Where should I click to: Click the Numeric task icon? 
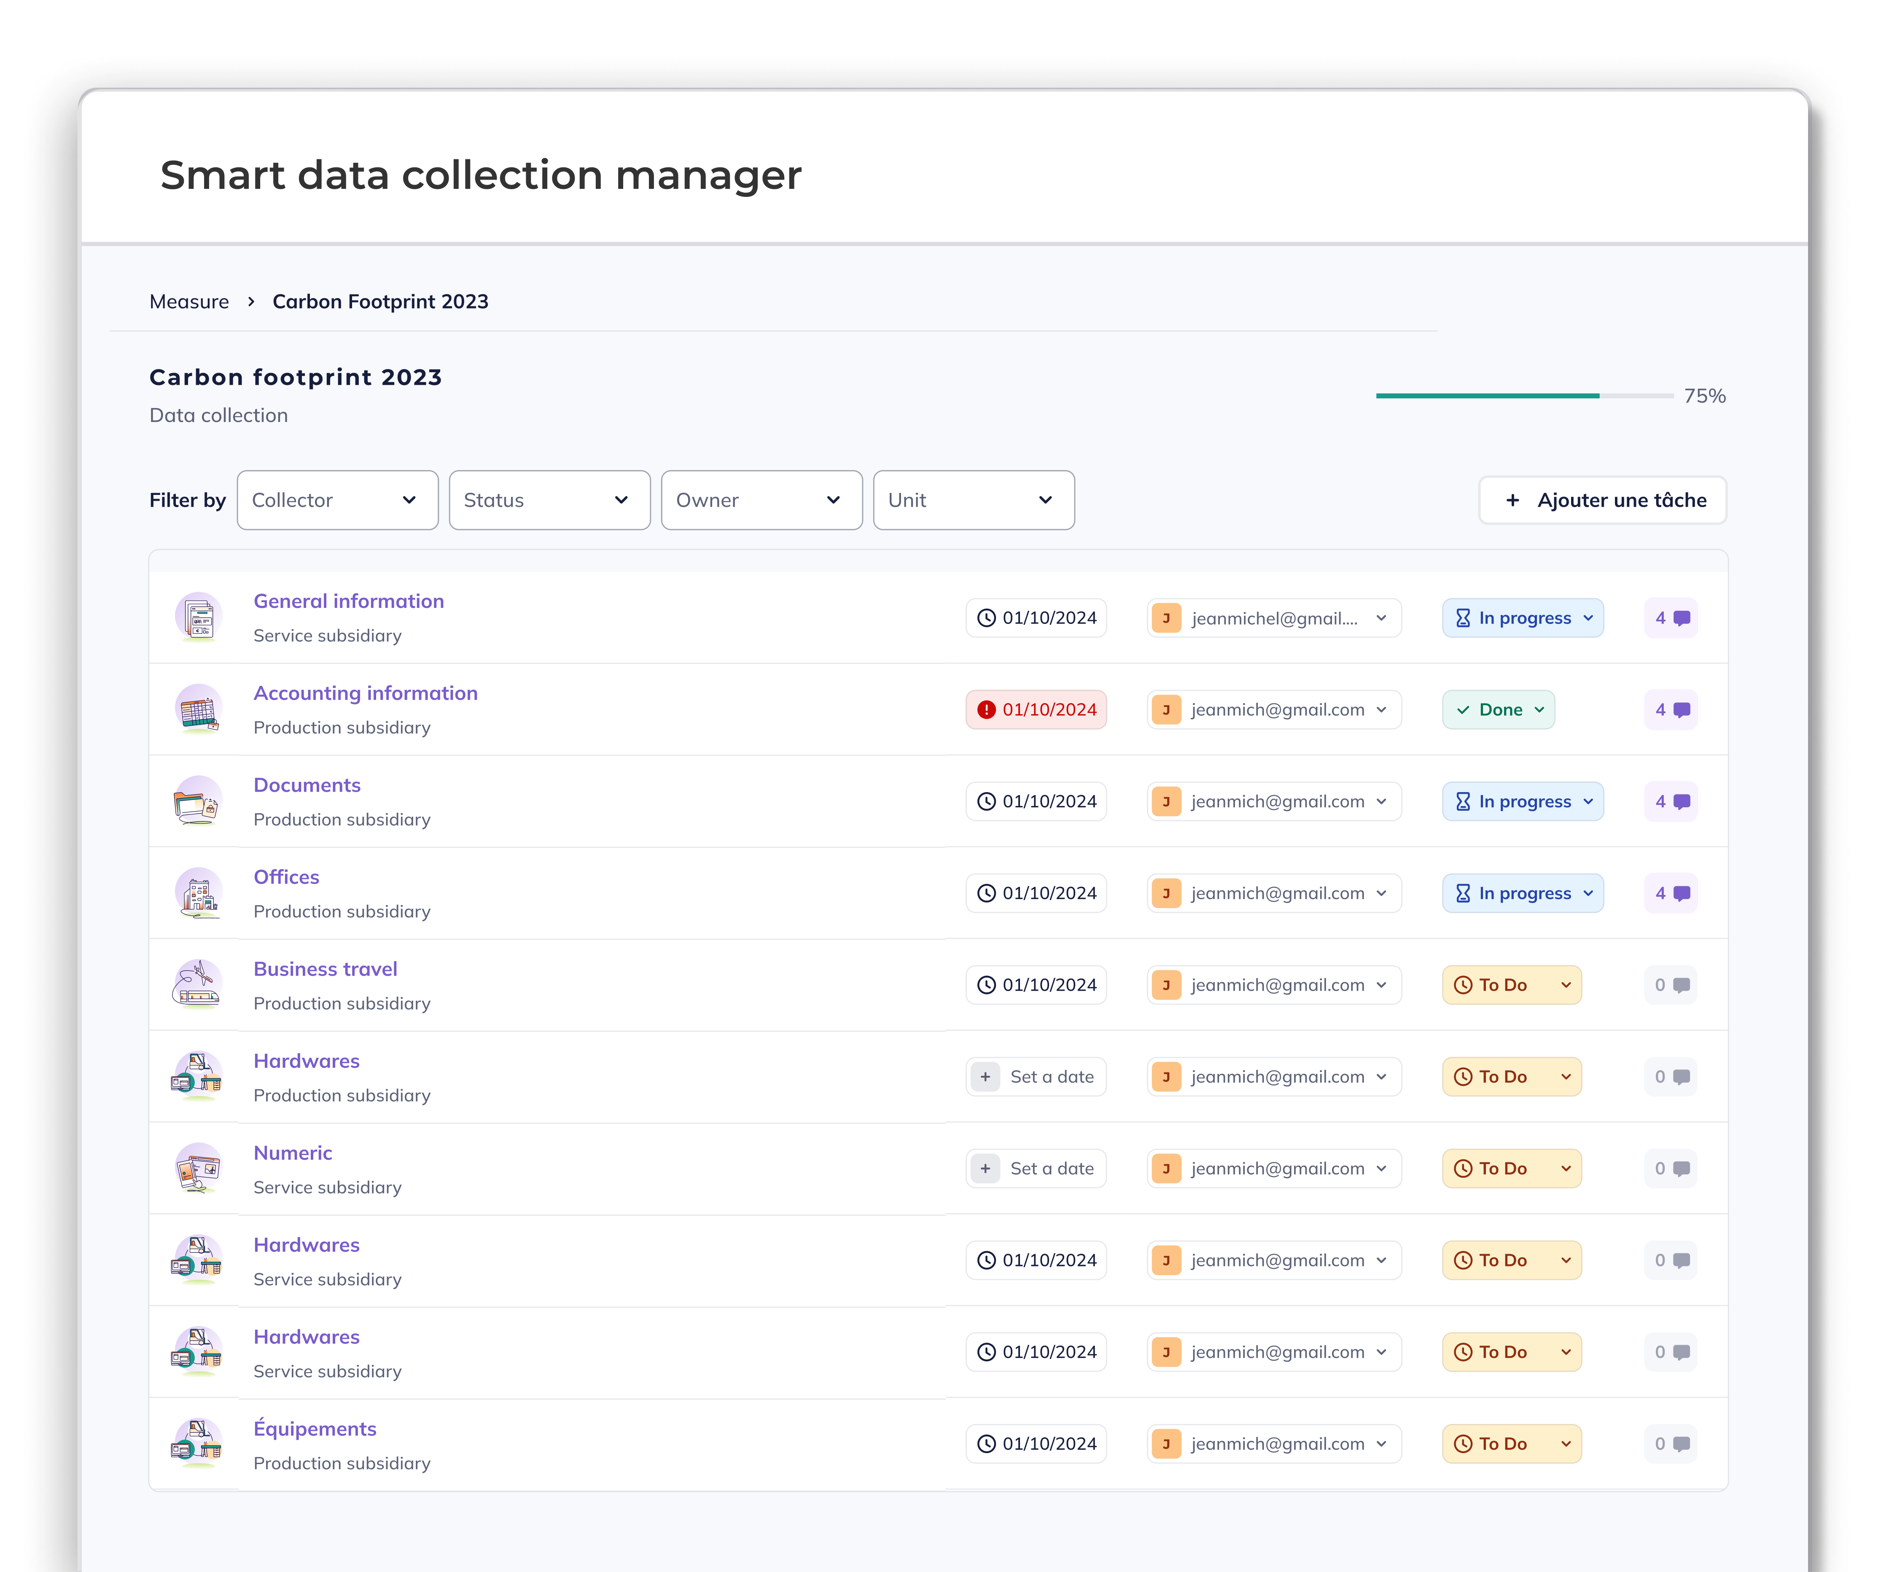[198, 1168]
